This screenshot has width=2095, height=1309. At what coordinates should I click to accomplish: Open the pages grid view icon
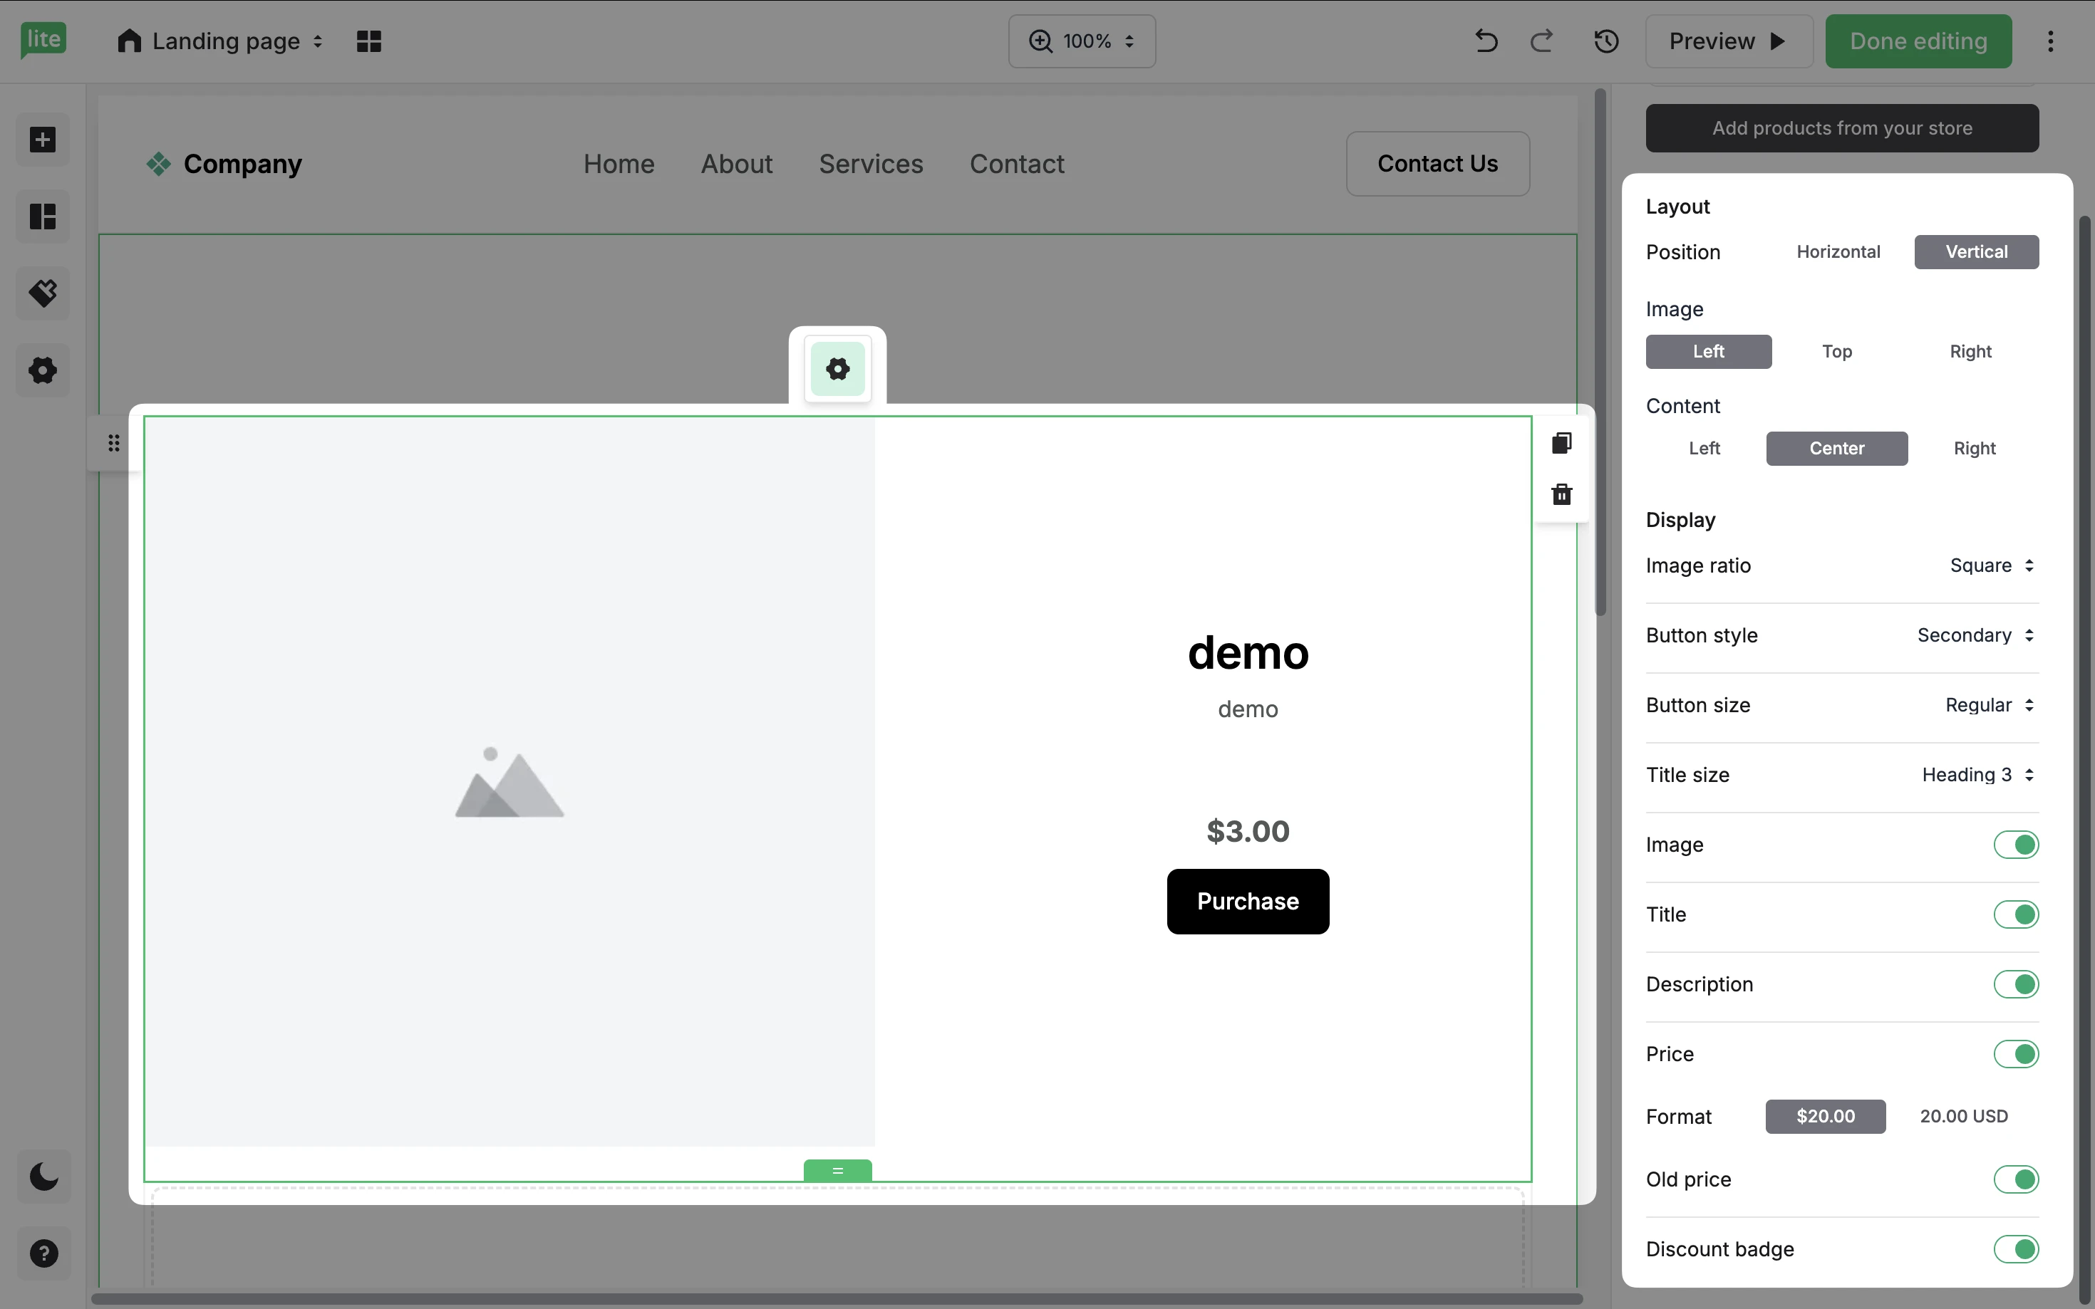click(x=369, y=41)
